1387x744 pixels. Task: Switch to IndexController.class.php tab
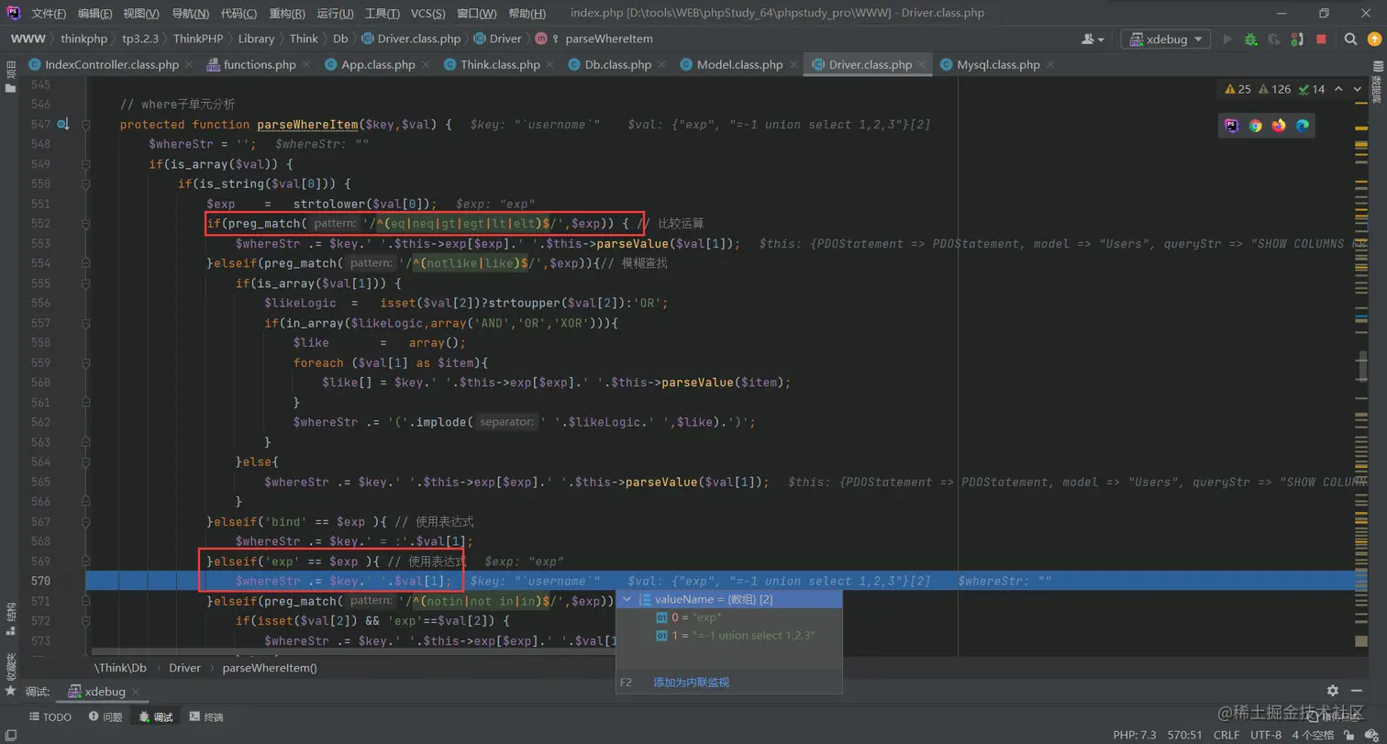(x=111, y=65)
